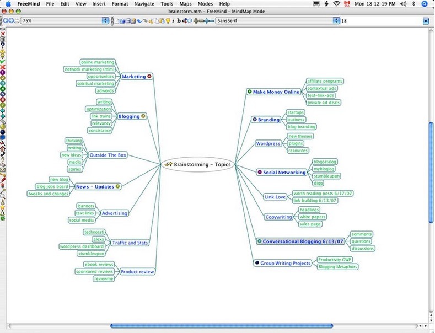This screenshot has width=435, height=333.
Task: Open the font size 18 dropdown arrow
Action: pos(426,21)
